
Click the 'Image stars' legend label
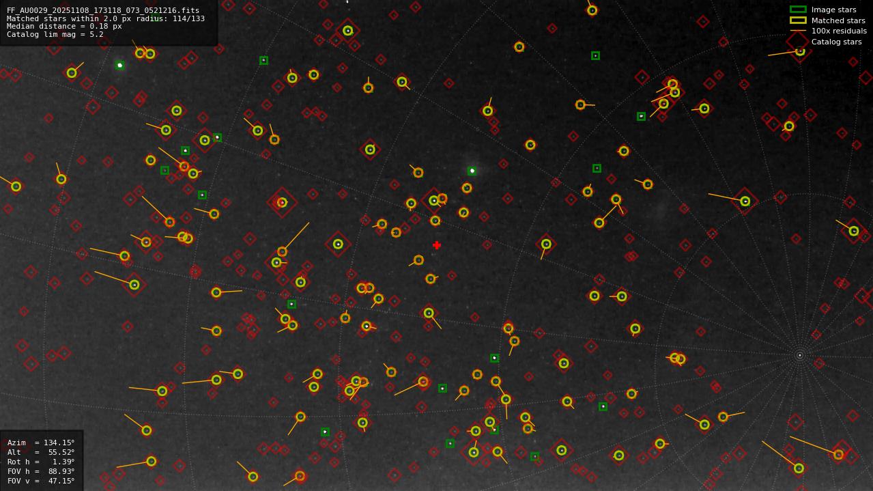[x=833, y=10]
